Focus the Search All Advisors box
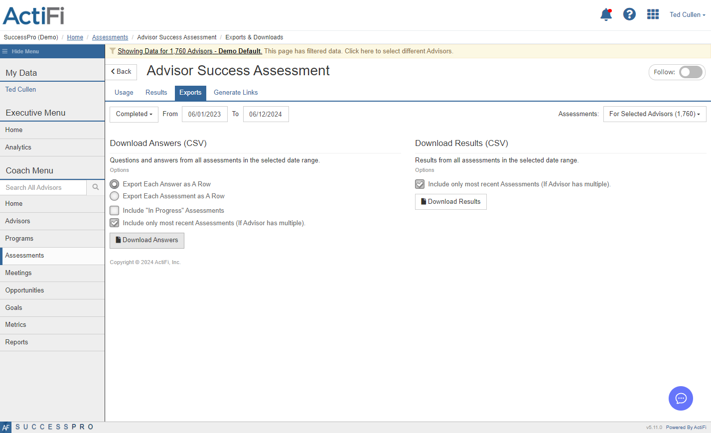Image resolution: width=711 pixels, height=433 pixels. [x=43, y=187]
